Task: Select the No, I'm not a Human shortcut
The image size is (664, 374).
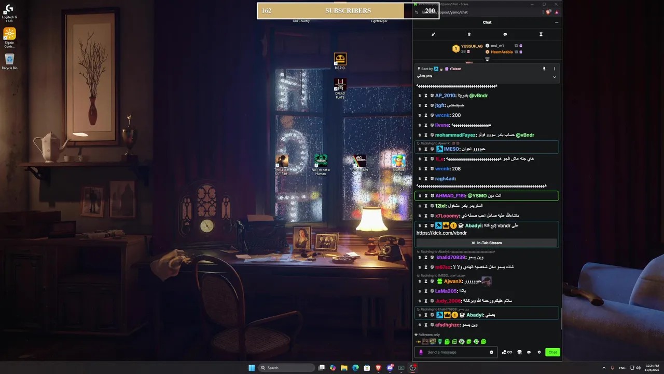Action: pyautogui.click(x=321, y=165)
